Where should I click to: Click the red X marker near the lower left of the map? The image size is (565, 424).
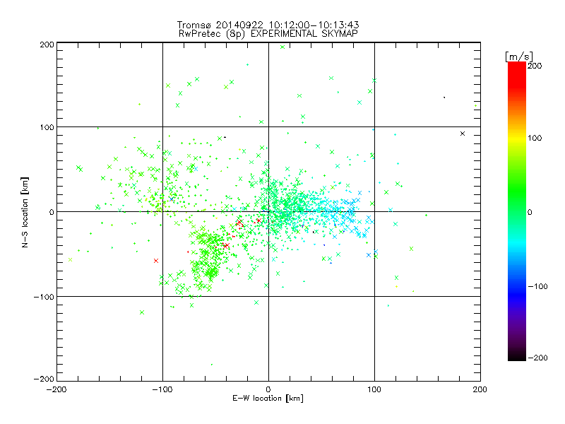pyautogui.click(x=156, y=261)
